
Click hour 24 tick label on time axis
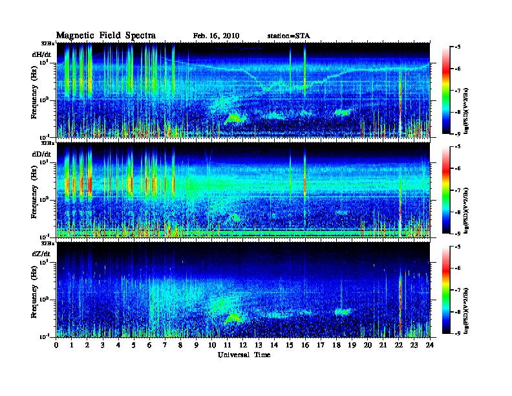(430, 345)
